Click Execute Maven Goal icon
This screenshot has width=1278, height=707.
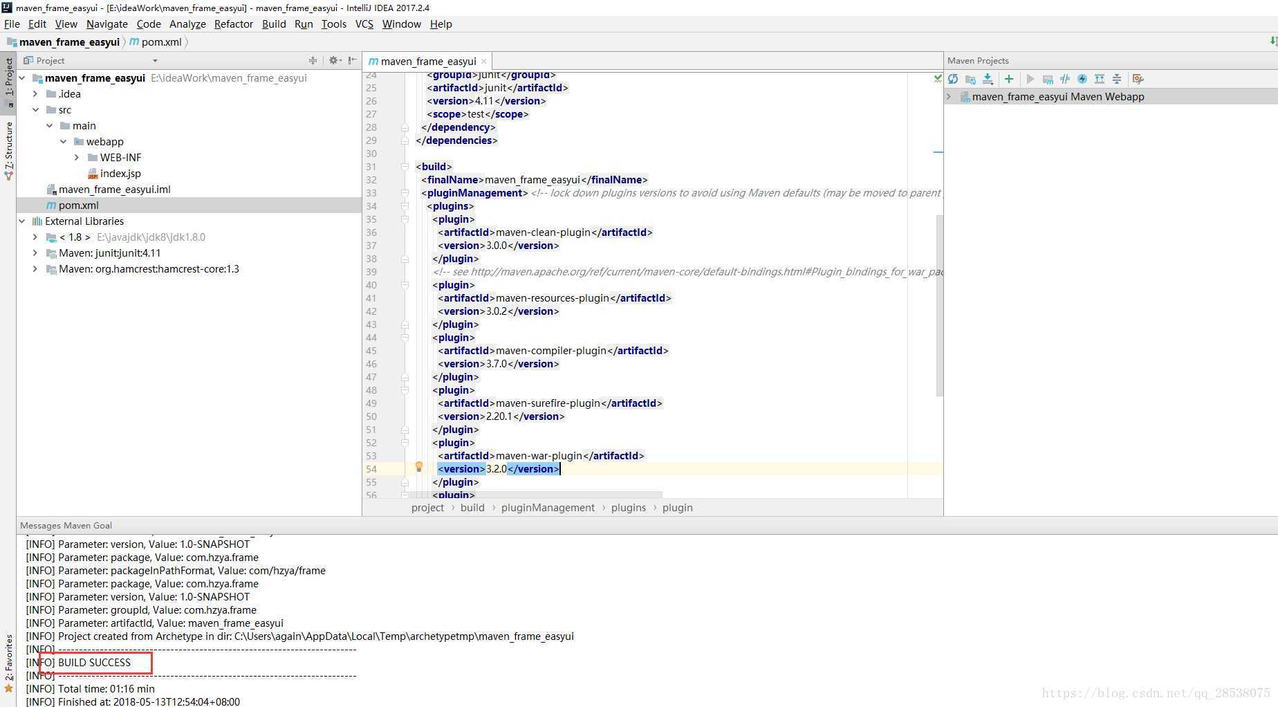(1048, 79)
